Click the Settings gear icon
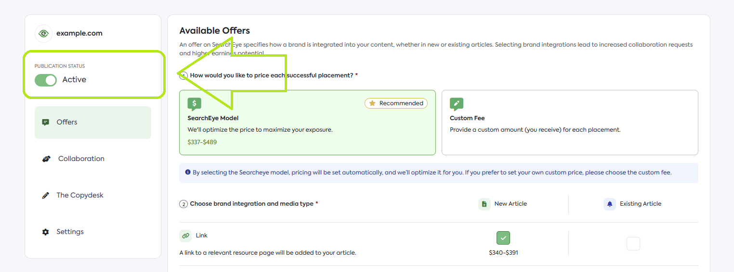 coord(46,232)
